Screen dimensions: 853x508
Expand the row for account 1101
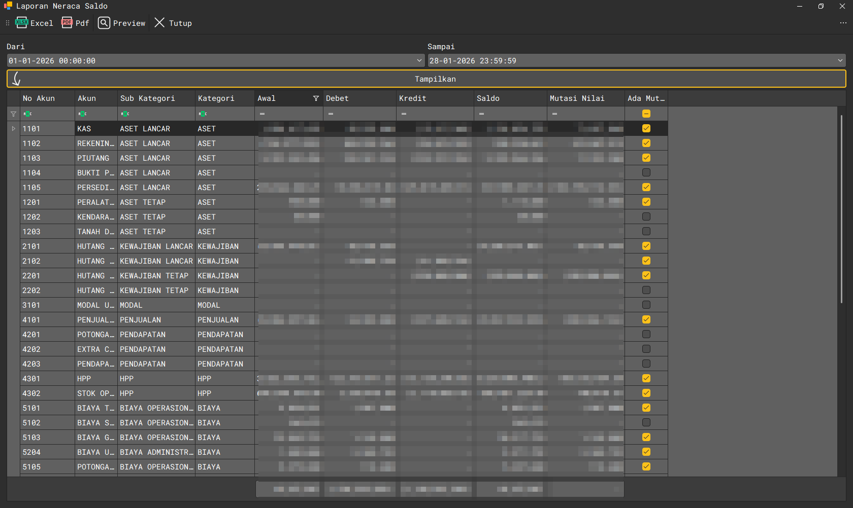point(14,129)
